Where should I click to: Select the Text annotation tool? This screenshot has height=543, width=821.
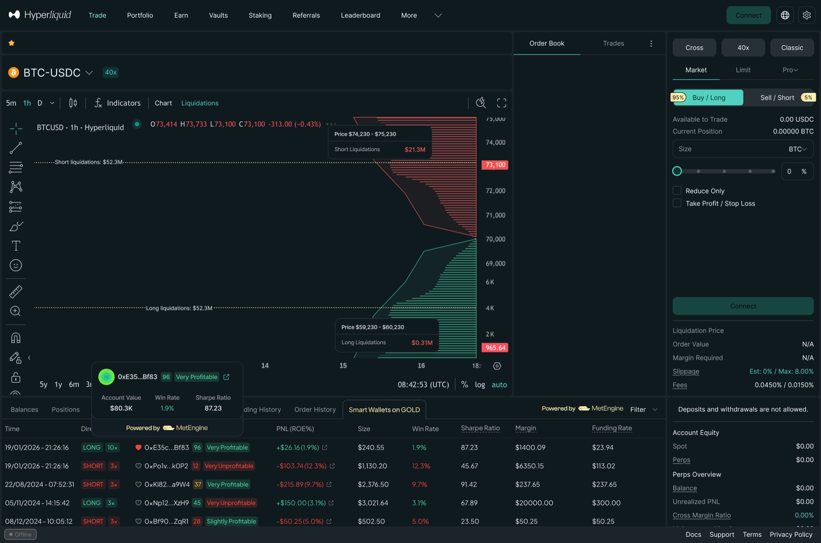16,246
